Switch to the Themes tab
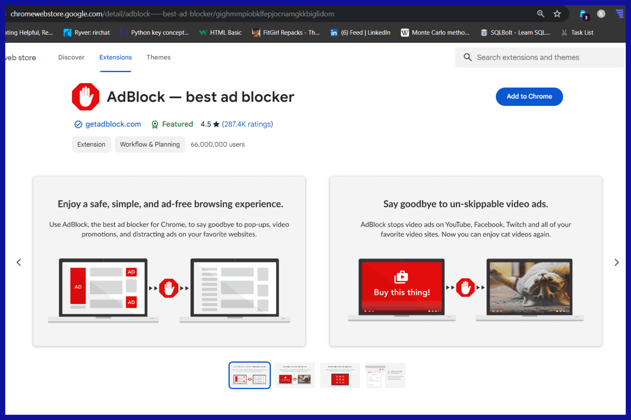Viewport: 631px width, 420px height. click(x=158, y=57)
